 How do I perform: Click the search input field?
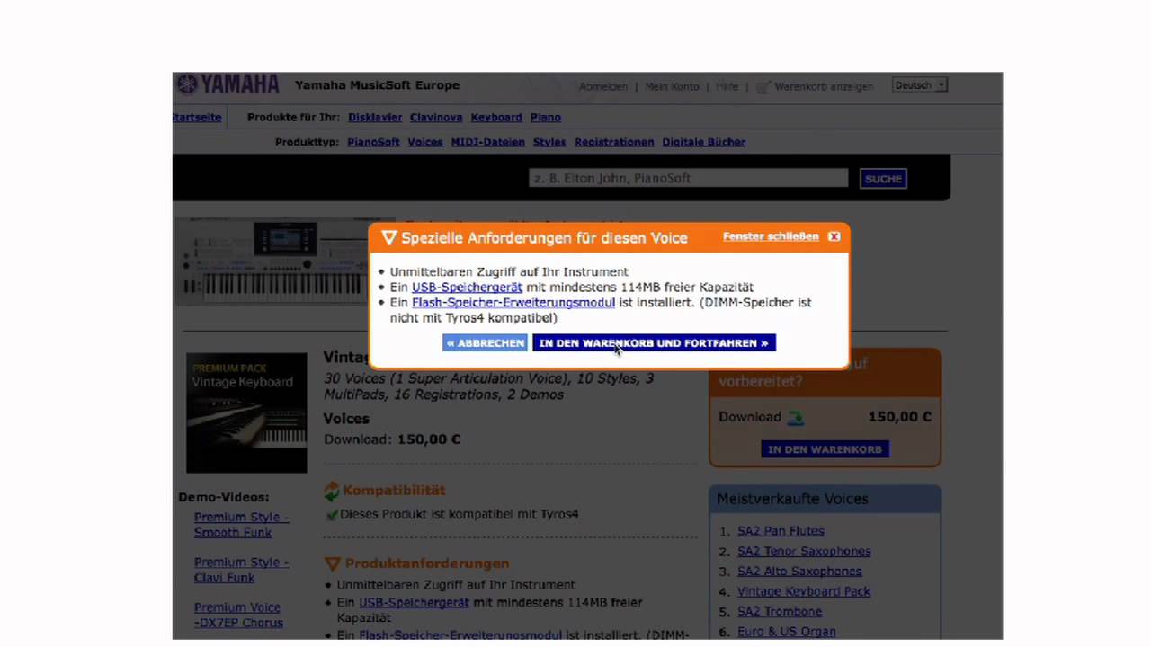tap(688, 179)
